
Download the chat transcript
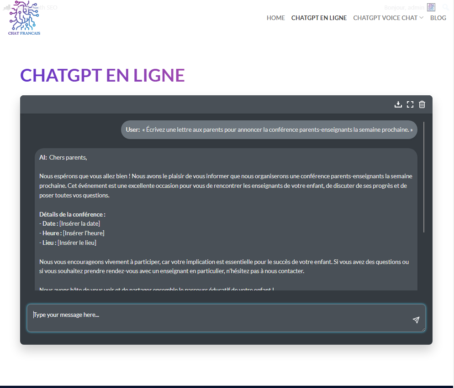(x=398, y=104)
